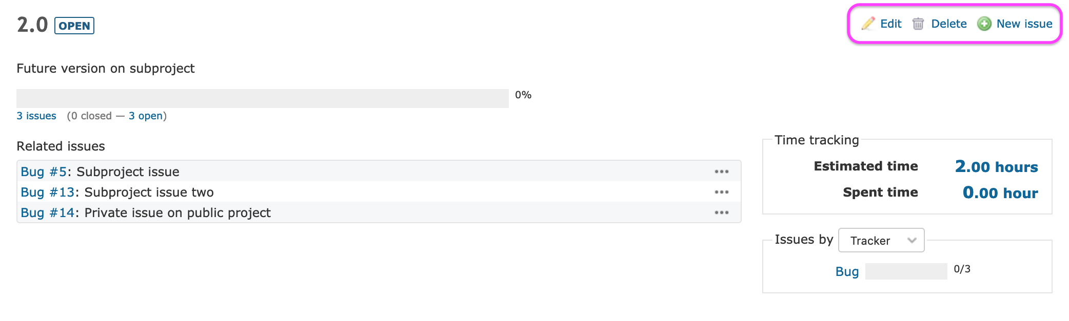This screenshot has height=321, width=1069.
Task: Click the trash can Delete icon
Action: point(918,24)
